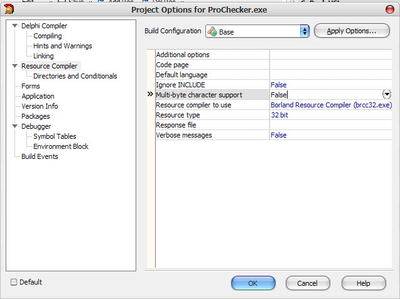Screen dimensions: 400x299
Task: Select Delphi Compiler in the tree
Action: coord(44,26)
